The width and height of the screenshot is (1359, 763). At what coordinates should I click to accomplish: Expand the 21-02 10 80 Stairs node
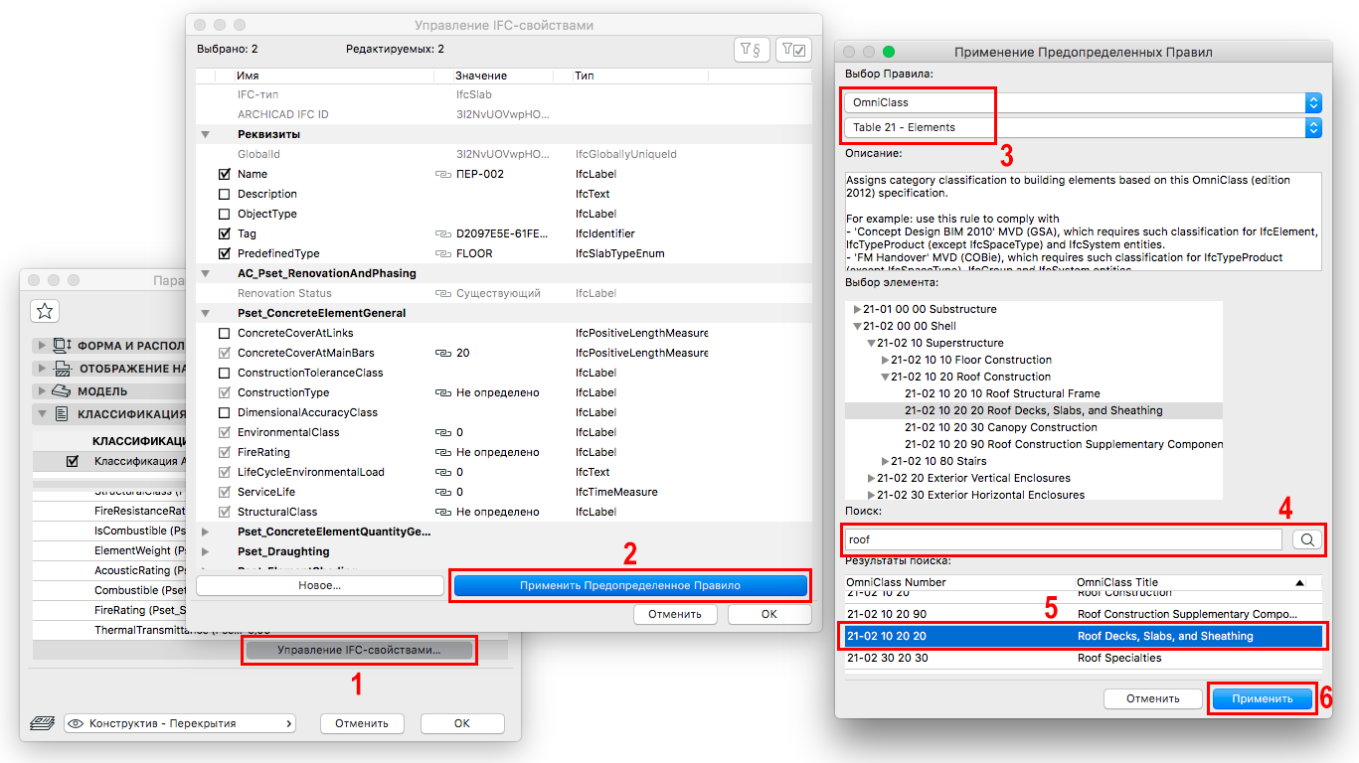tap(886, 461)
